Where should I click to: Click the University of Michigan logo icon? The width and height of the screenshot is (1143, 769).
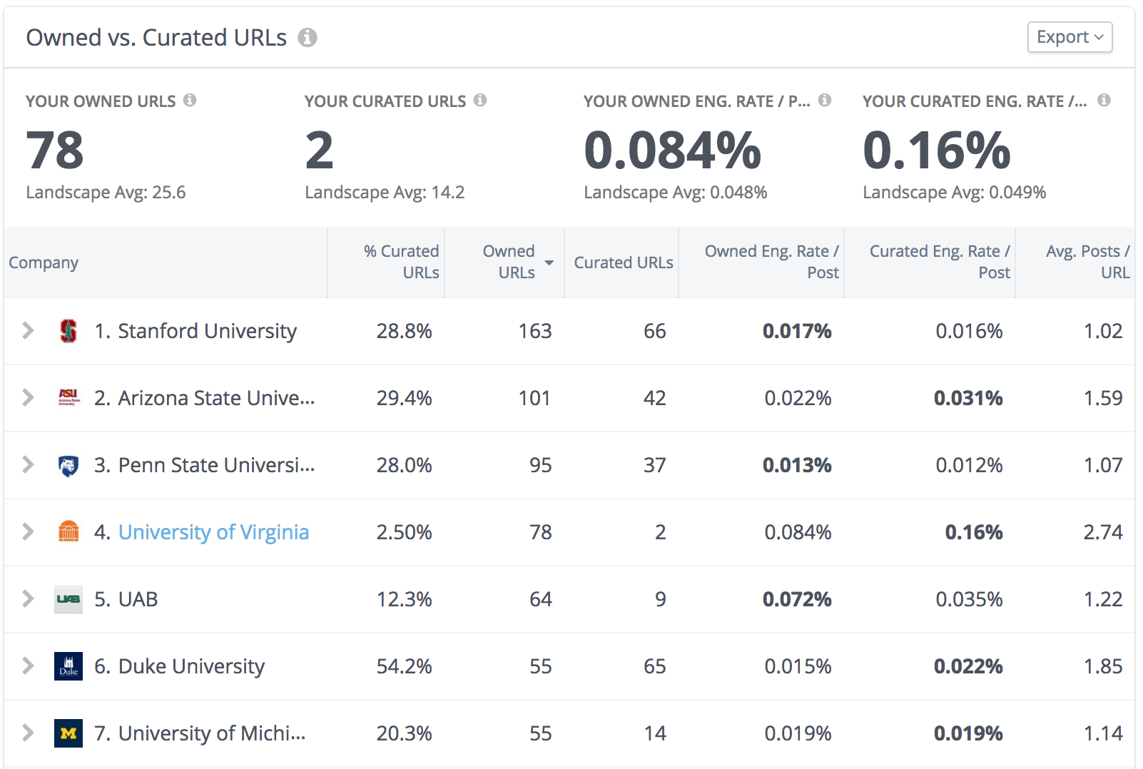tap(68, 733)
